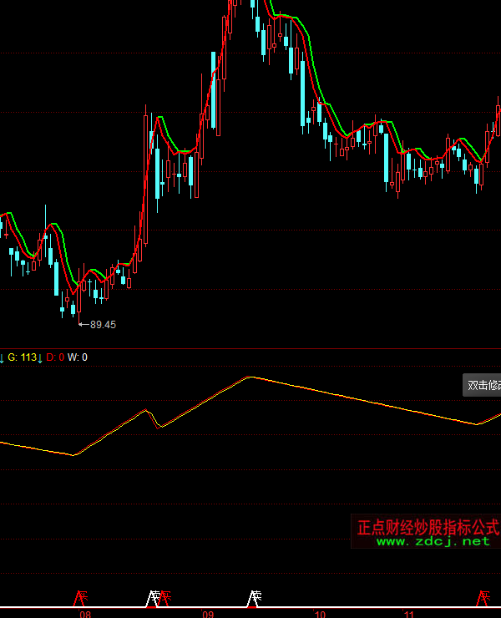Click the 09 date label on time axis
Screen dimensions: 501x618
(208, 614)
